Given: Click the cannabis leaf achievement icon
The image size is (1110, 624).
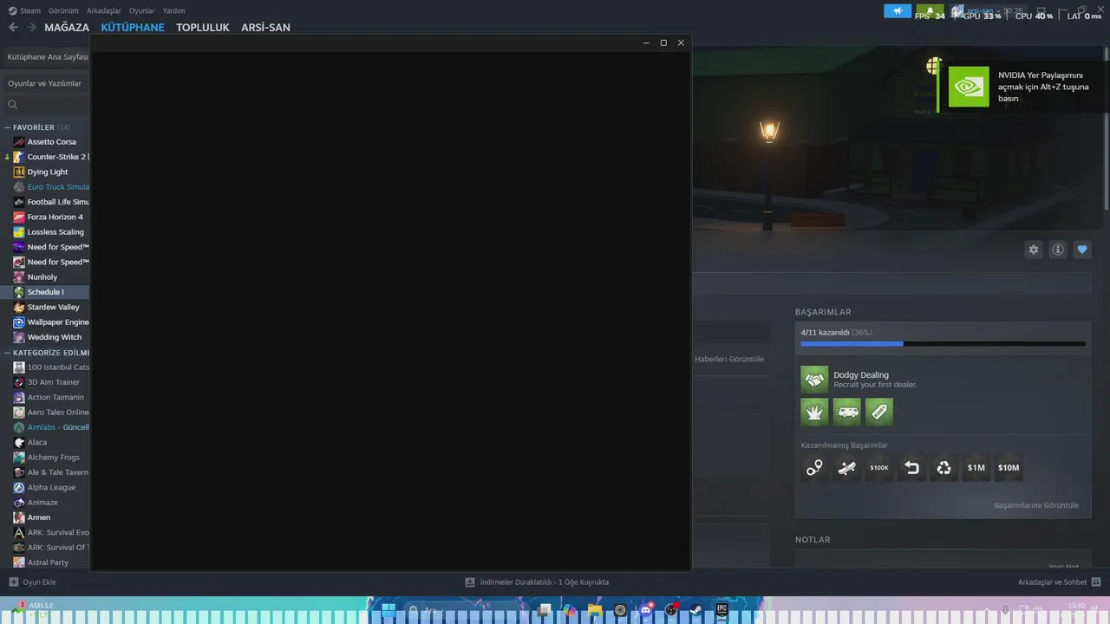Looking at the screenshot, I should click(814, 412).
